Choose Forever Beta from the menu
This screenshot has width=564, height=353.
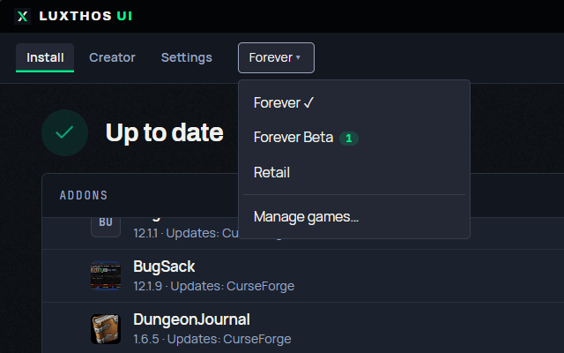[354, 138]
